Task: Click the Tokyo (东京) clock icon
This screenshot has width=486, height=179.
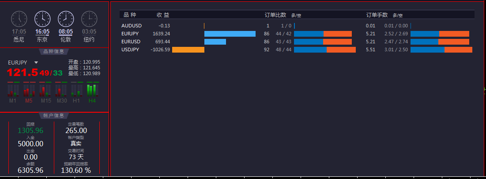Action: 42,19
